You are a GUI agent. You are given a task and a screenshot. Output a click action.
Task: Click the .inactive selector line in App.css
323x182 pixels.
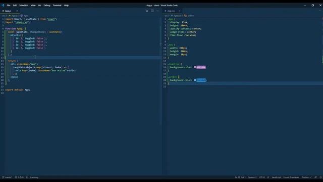[x=175, y=64]
